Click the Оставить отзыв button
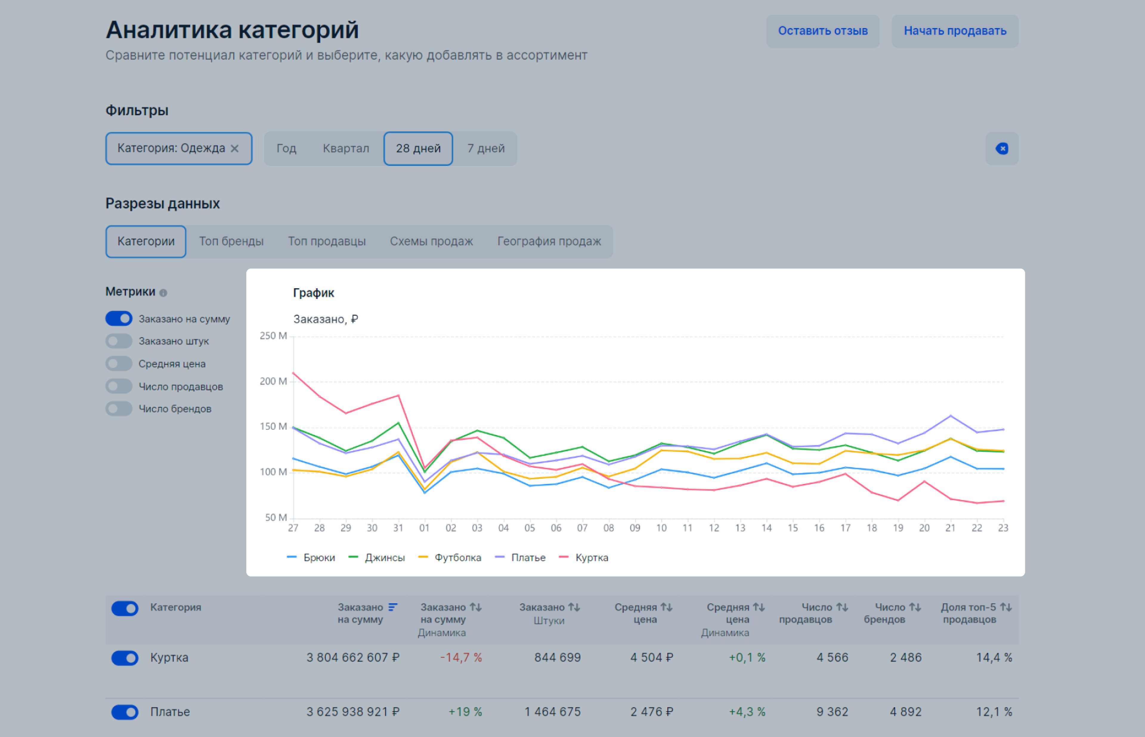 pos(822,31)
